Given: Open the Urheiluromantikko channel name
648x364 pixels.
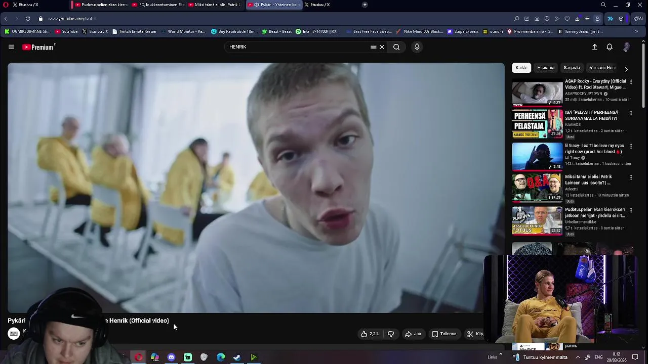Looking at the screenshot, I should [581, 221].
